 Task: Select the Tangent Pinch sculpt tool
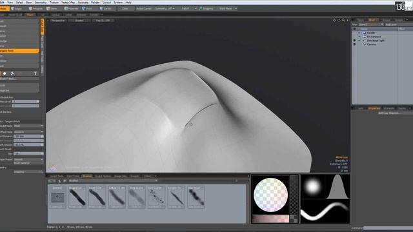(19, 51)
